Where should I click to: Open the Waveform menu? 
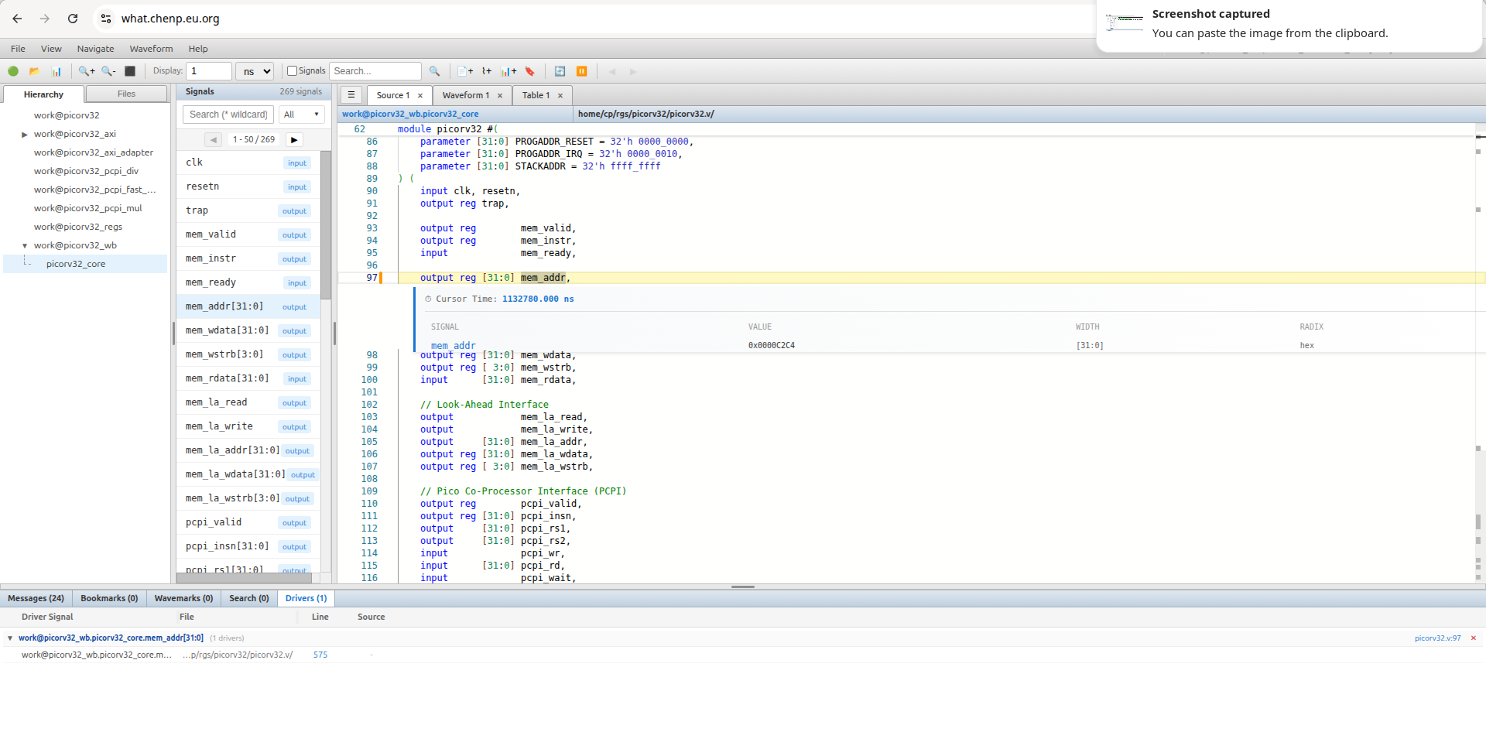coord(151,49)
